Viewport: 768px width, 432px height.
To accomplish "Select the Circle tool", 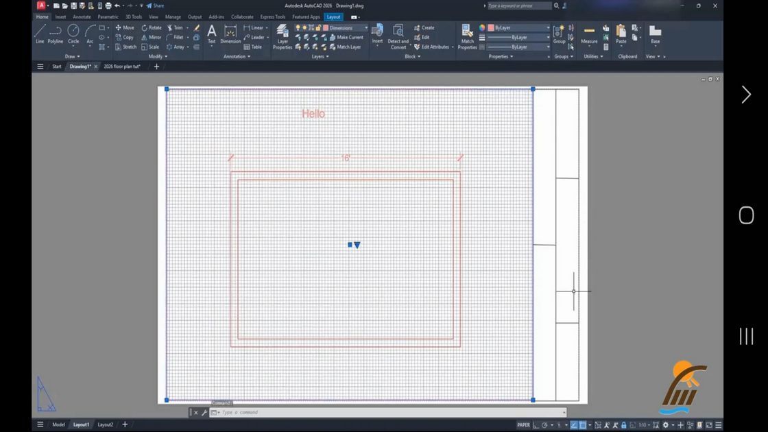I will pyautogui.click(x=73, y=34).
